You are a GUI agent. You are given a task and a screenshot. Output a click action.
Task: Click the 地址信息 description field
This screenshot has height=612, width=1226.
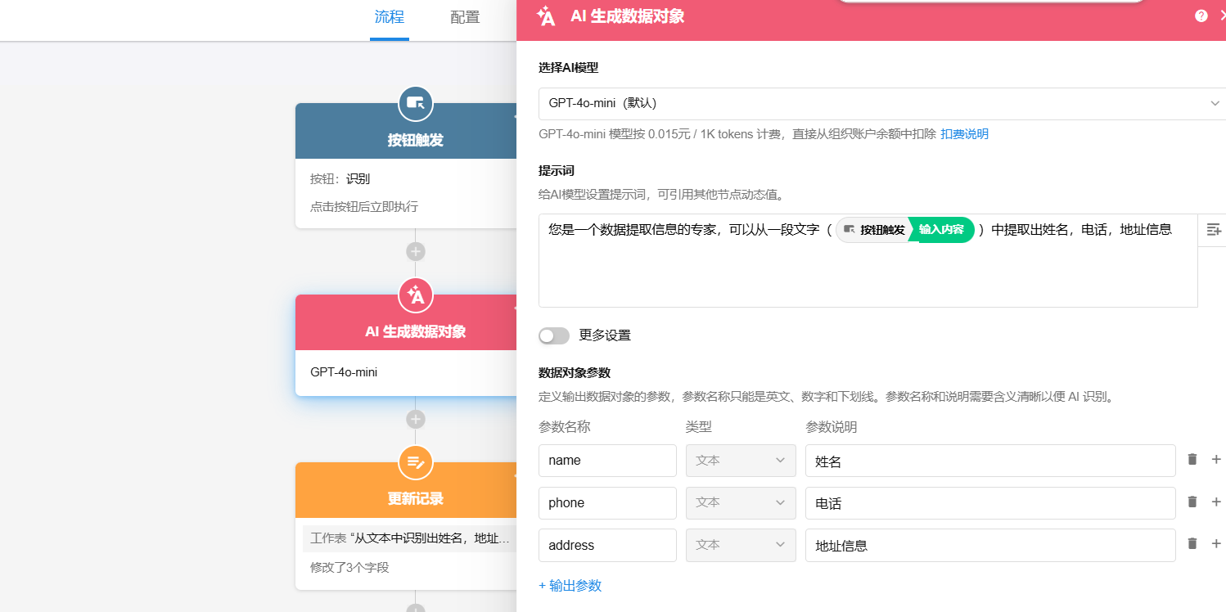990,546
